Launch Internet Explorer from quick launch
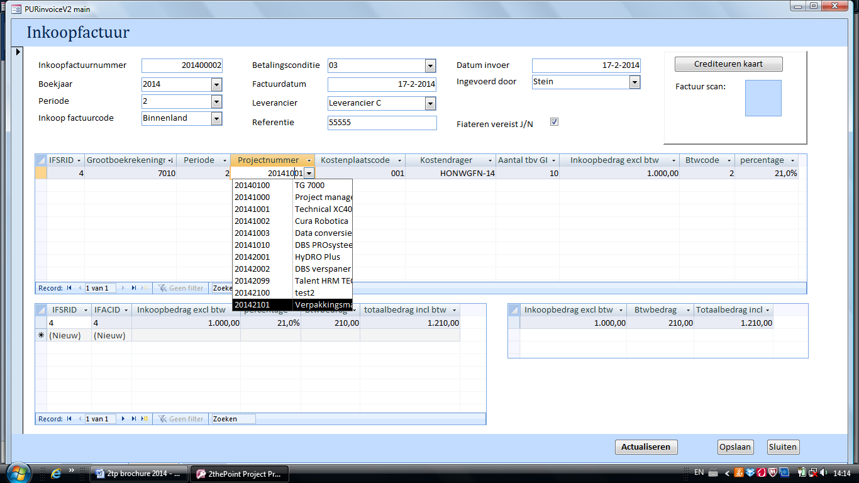859x483 pixels. (x=56, y=473)
